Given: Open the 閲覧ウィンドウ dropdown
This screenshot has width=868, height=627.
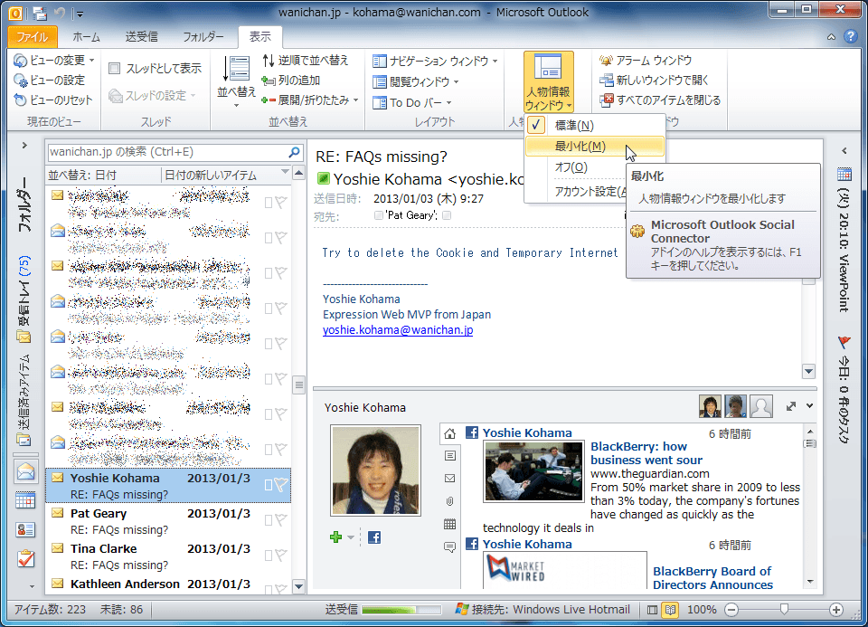Looking at the screenshot, I should pos(416,82).
